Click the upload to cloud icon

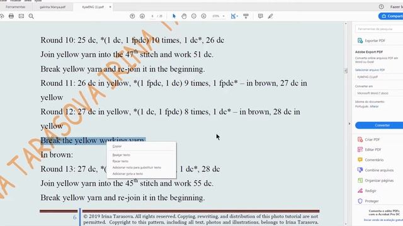tap(2, 16)
